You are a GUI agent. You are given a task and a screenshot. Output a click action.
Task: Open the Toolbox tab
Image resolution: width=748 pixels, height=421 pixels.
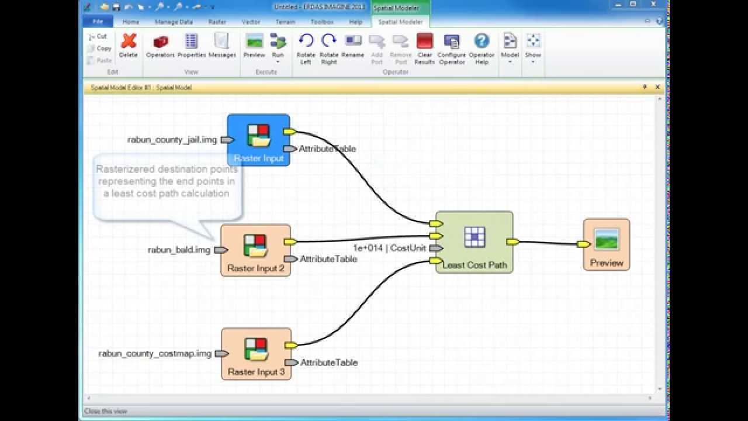point(322,22)
